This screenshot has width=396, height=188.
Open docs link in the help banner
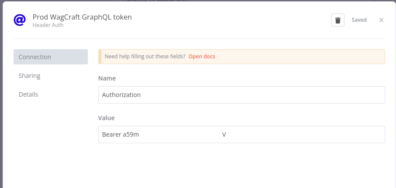click(202, 56)
